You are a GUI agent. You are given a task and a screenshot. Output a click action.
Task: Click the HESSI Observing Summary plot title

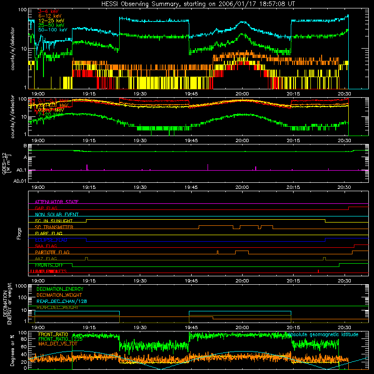click(198, 4)
